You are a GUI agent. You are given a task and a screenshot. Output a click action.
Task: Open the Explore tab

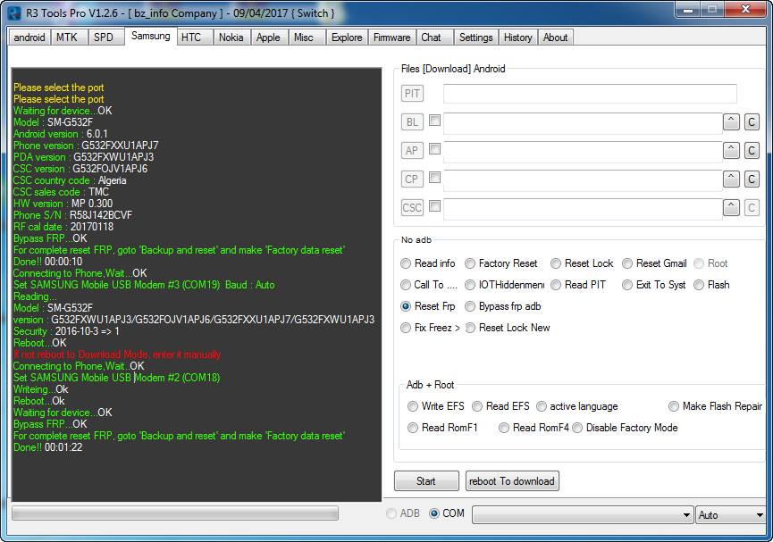click(347, 38)
